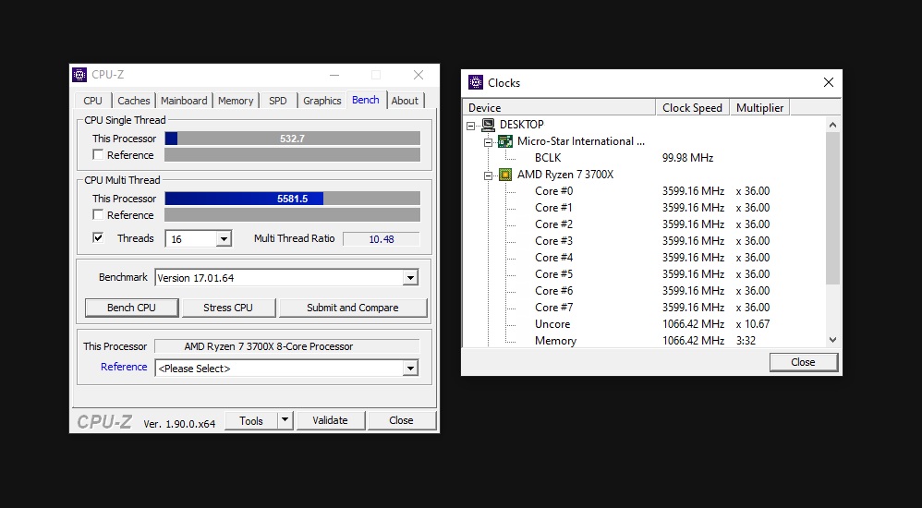Click the Clock Speed column header

click(x=693, y=107)
